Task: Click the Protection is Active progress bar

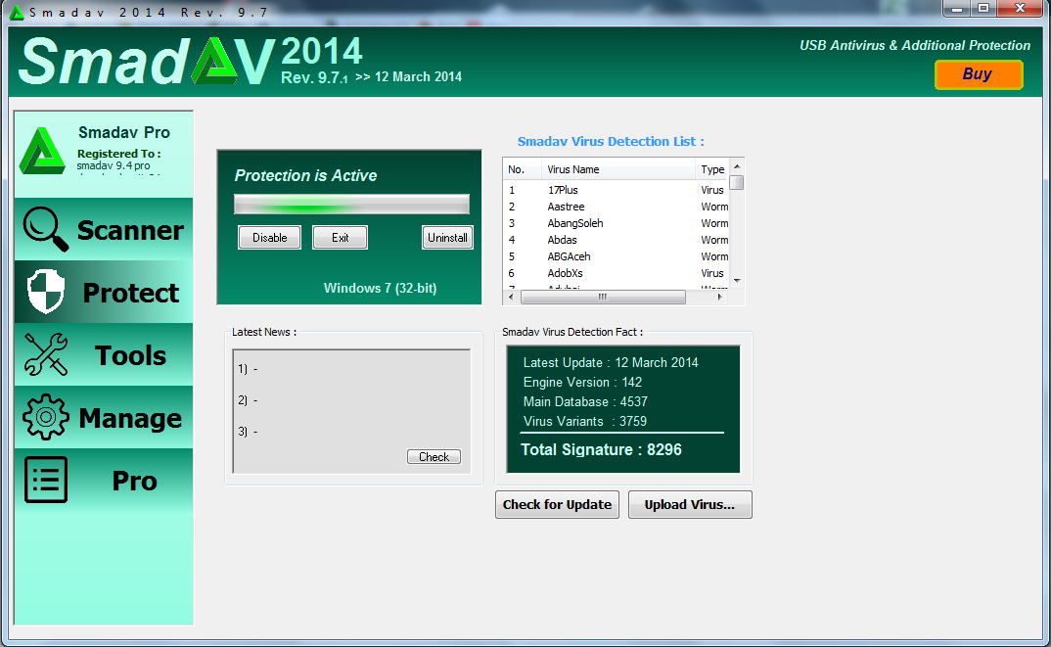Action: point(351,205)
